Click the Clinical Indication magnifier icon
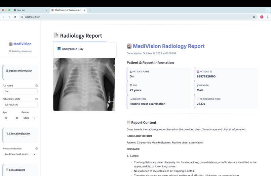Screen dimensions: 271x176 click(7, 133)
